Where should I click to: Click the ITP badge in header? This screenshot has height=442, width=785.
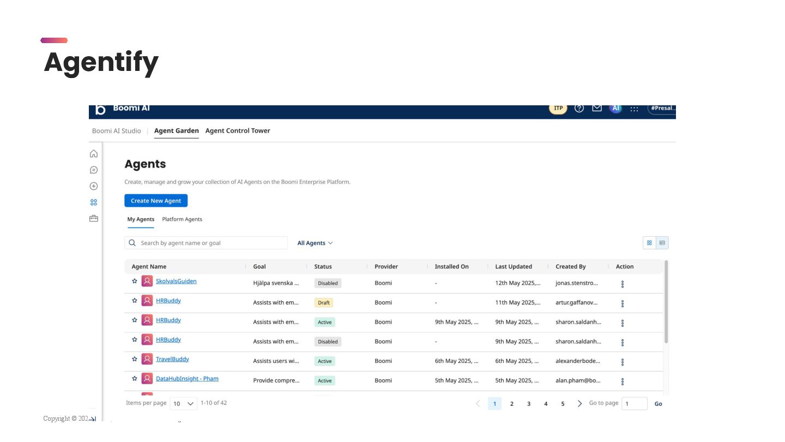point(558,108)
